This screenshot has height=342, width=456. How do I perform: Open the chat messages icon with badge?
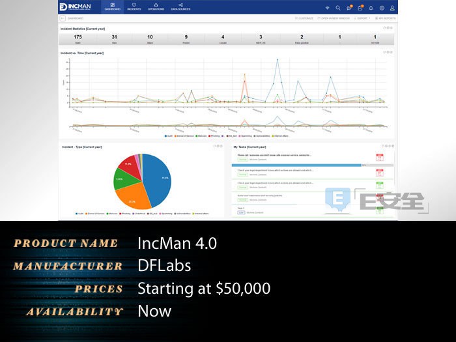tap(349, 8)
